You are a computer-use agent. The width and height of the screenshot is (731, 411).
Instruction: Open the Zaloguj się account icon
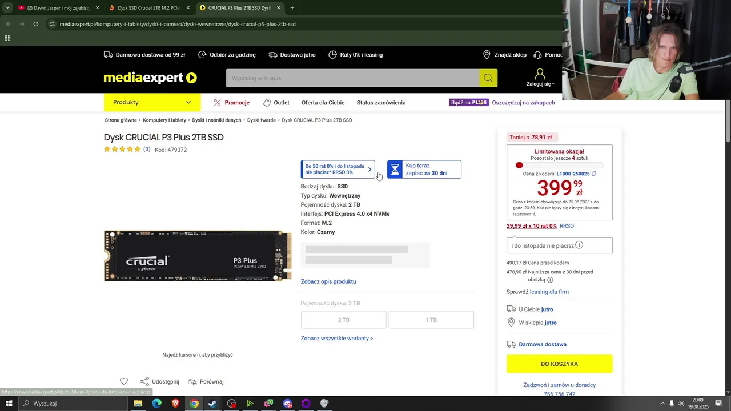click(540, 74)
